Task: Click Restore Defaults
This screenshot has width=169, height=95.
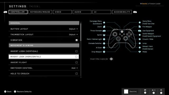Action: coord(23,92)
